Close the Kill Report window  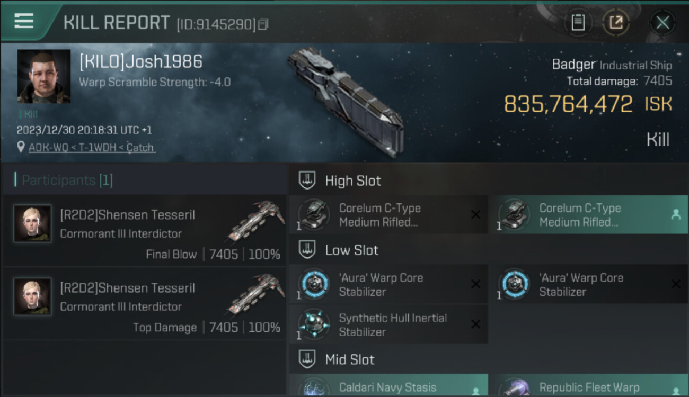[662, 22]
